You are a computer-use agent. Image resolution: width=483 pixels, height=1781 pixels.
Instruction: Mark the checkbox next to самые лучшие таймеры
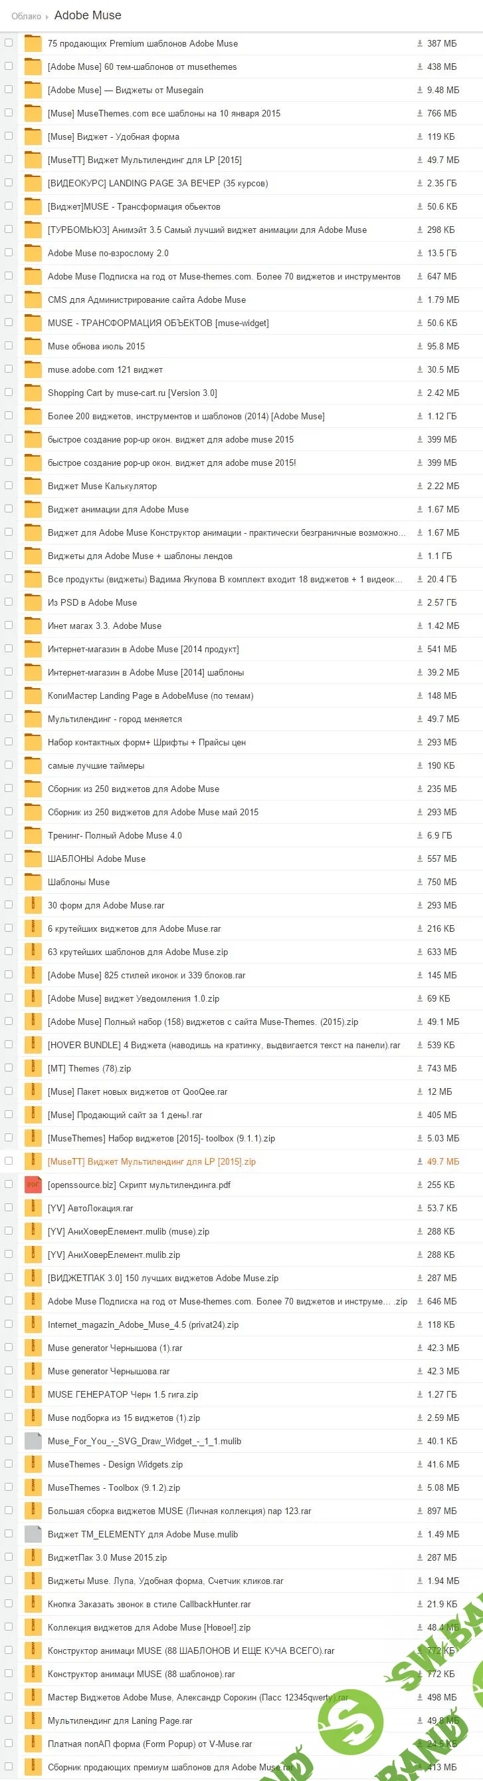[8, 765]
